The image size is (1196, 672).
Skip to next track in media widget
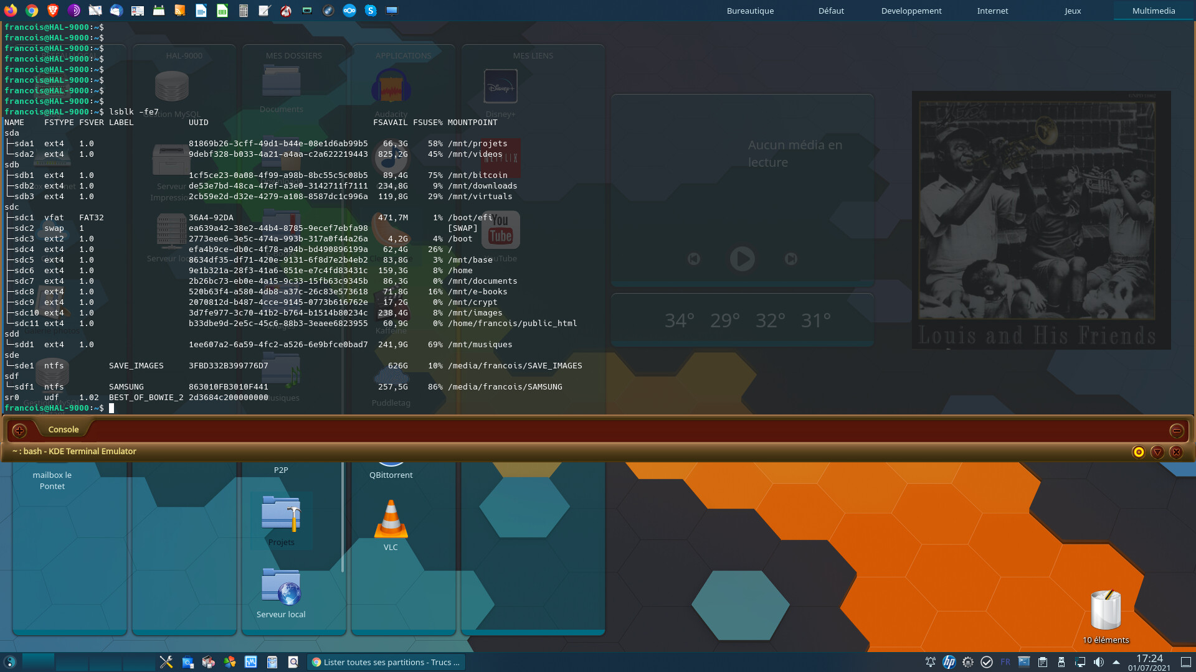[790, 258]
